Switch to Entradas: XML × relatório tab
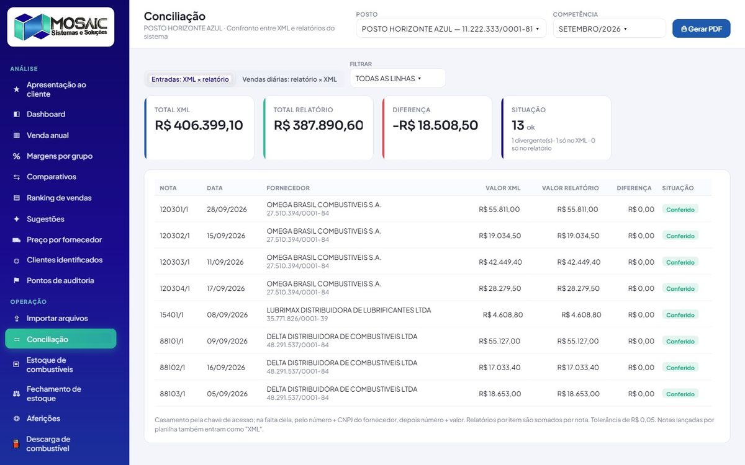Screen dimensions: 745x465 click(x=190, y=79)
